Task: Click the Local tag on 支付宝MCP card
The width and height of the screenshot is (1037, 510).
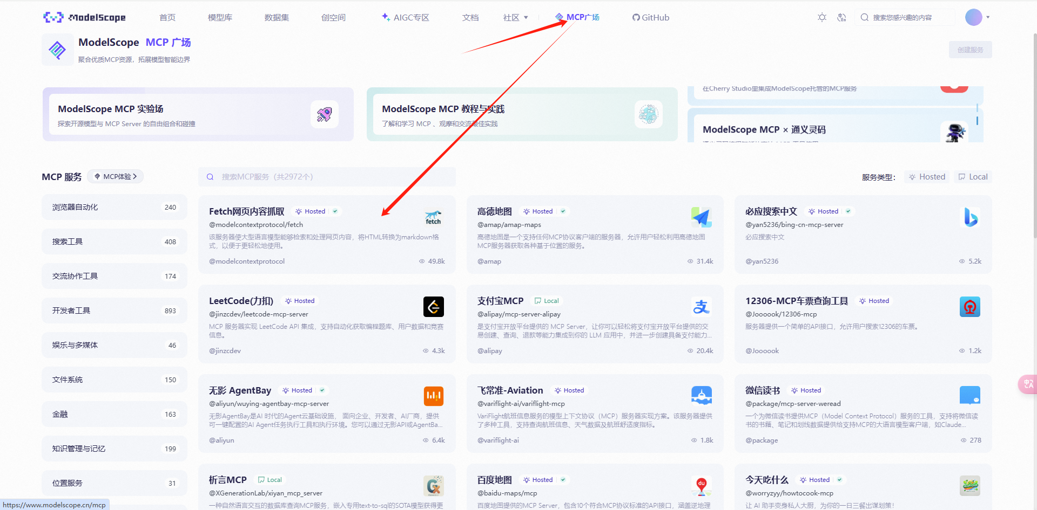Action: (x=547, y=301)
